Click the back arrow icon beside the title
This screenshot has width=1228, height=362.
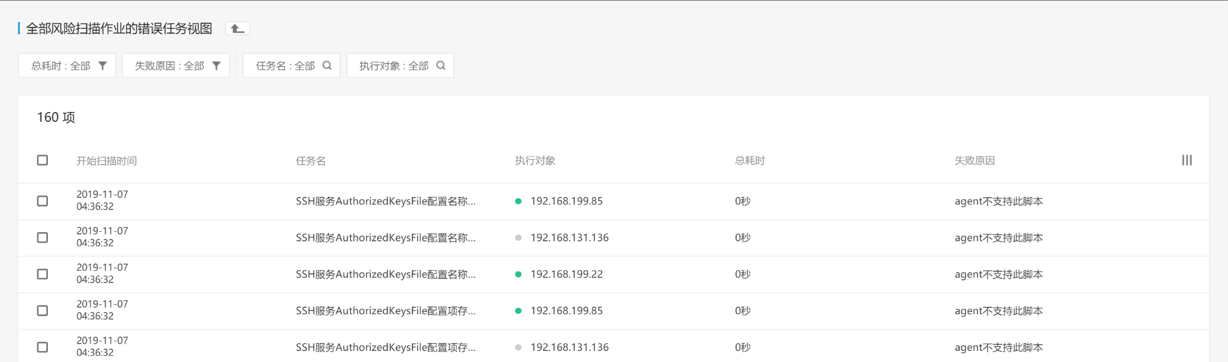237,28
